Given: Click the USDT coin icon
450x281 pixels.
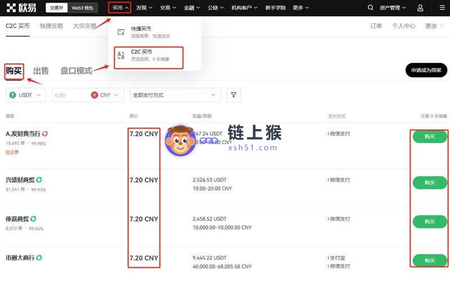Looking at the screenshot, I should point(12,95).
